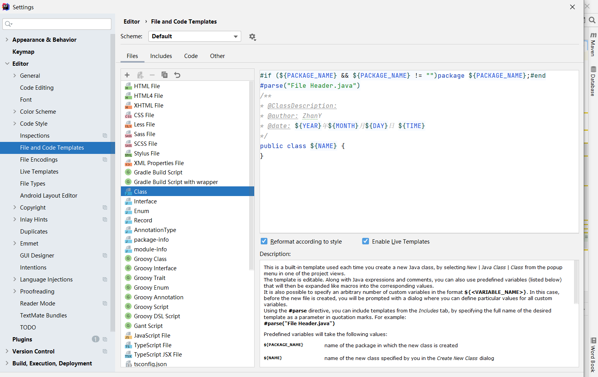Click the Reset to Default undo icon

click(177, 75)
